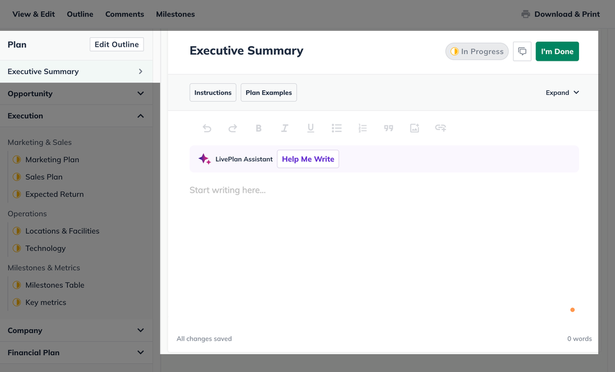Viewport: 615px width, 372px height.
Task: Insert an image into the editor
Action: 414,128
